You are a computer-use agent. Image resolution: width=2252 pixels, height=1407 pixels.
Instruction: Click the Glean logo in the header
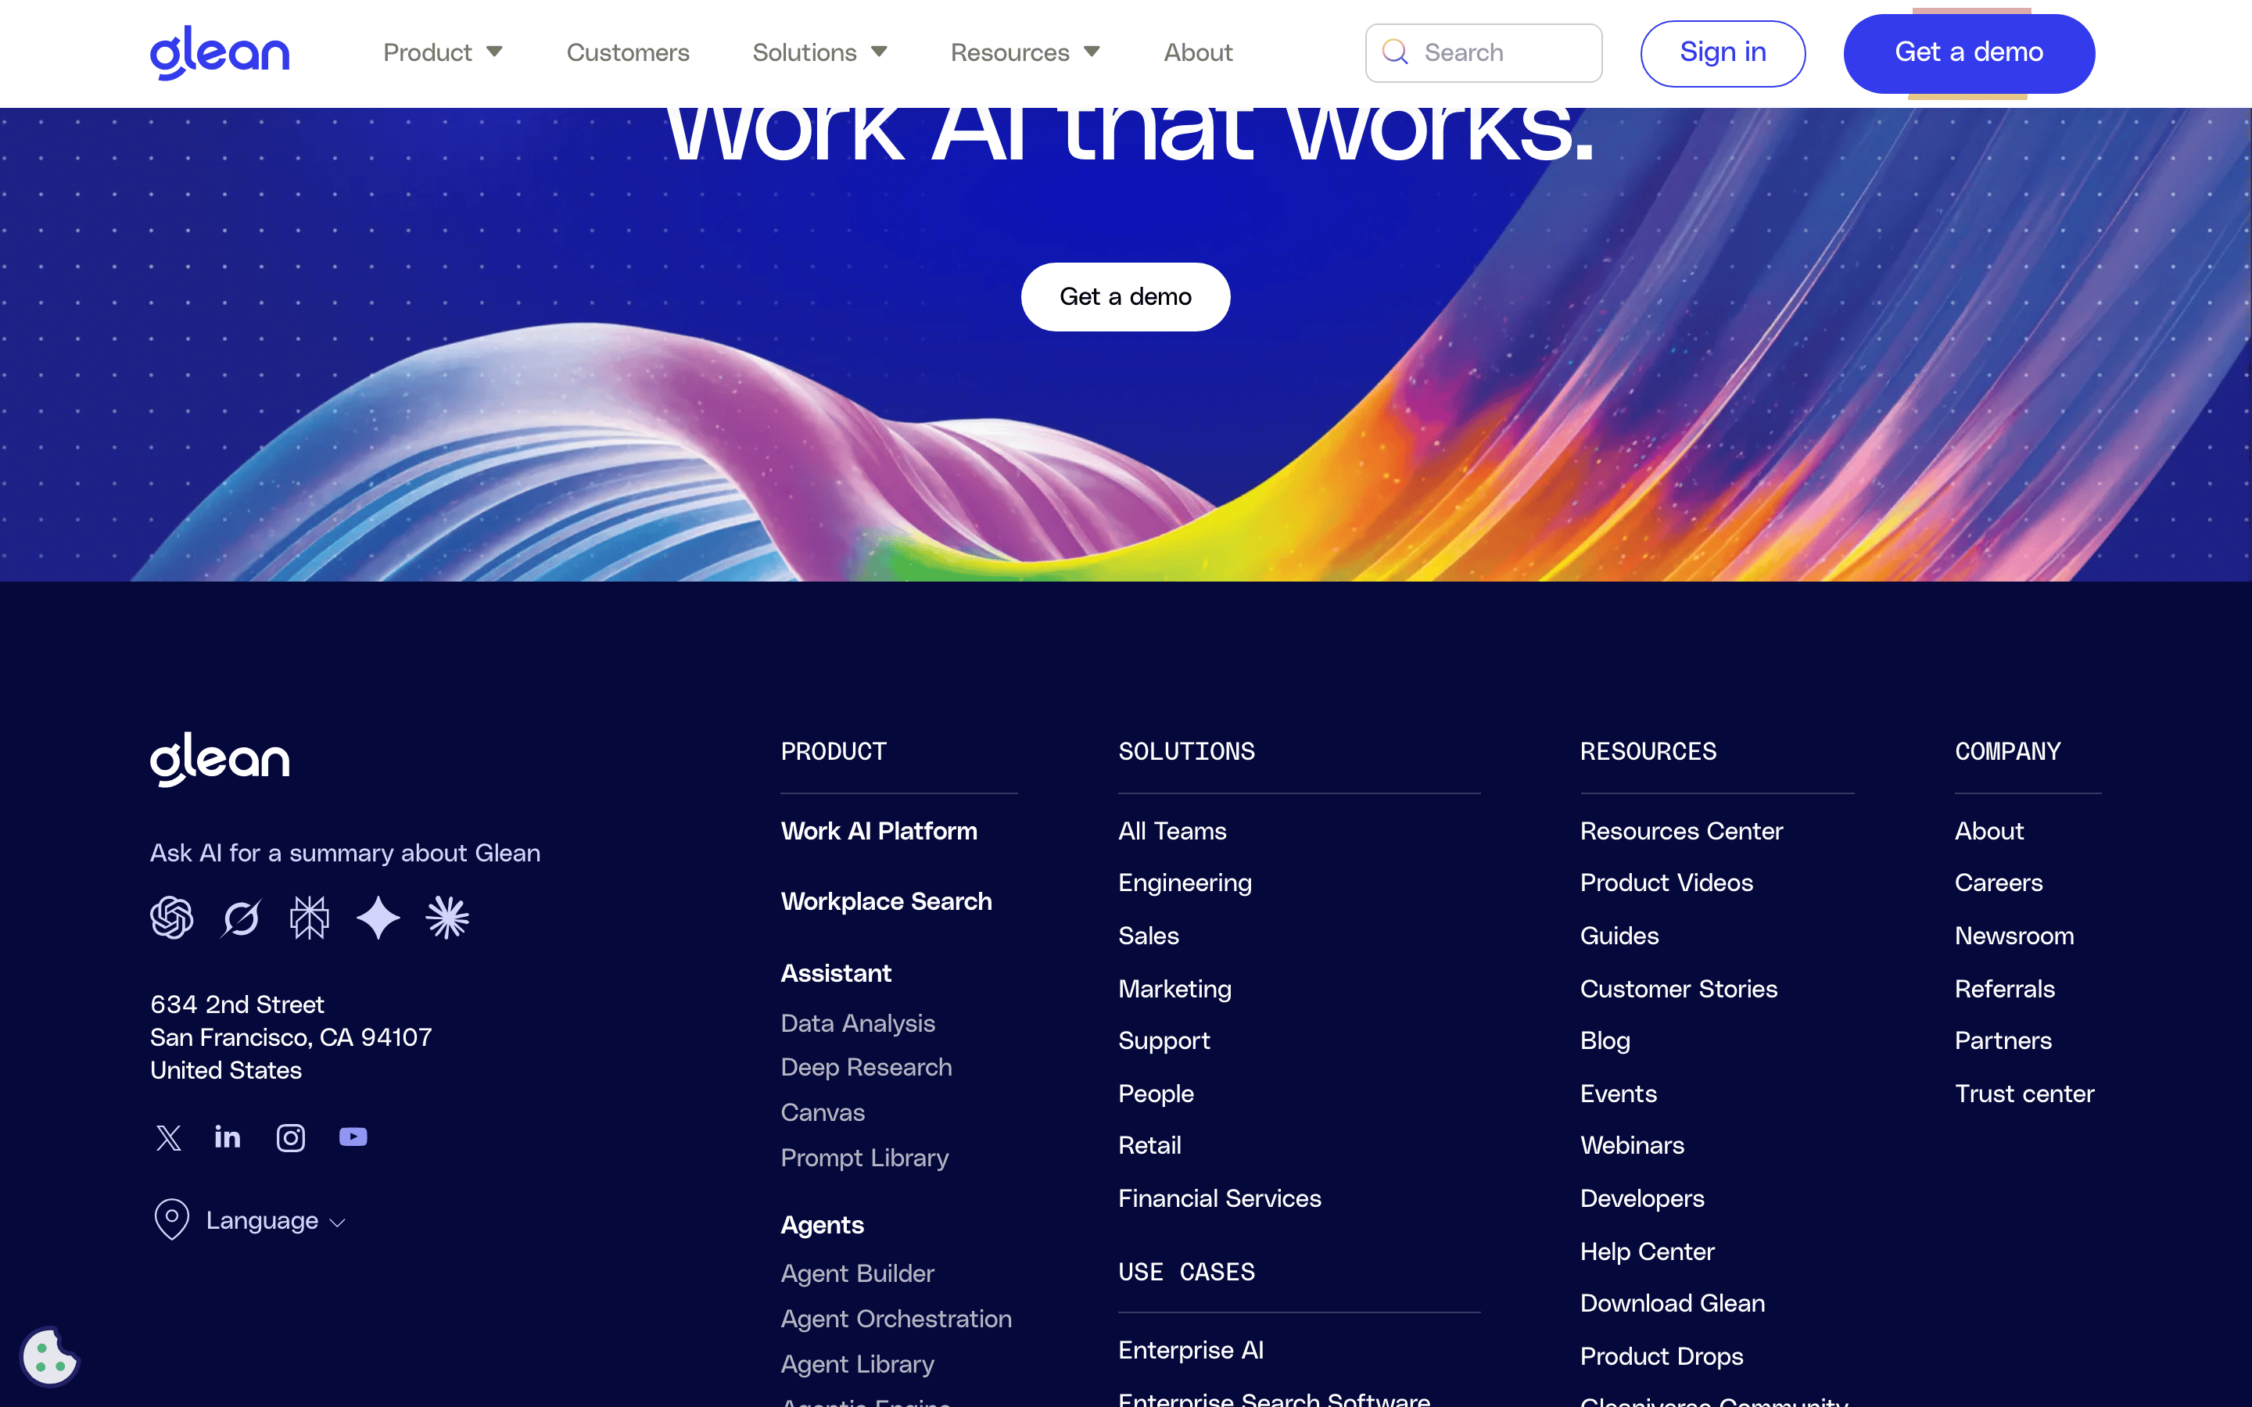coord(220,53)
